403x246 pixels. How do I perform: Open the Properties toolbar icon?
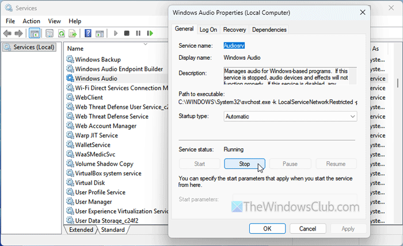[x=50, y=33]
